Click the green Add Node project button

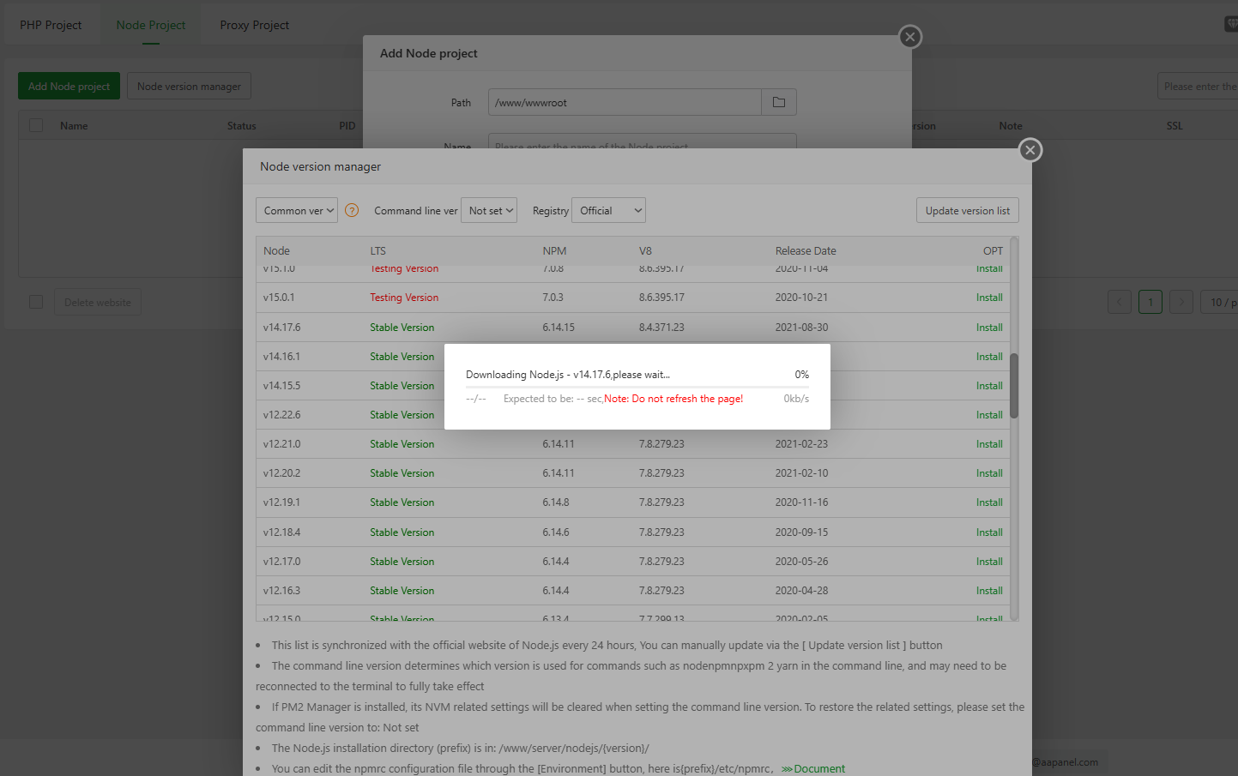69,86
